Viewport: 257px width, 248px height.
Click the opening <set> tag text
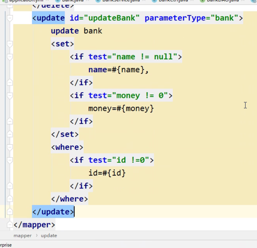point(63,44)
